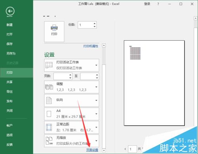Expand the 正常边距 margins dropdown
198x154 pixels.
[x=72, y=127]
